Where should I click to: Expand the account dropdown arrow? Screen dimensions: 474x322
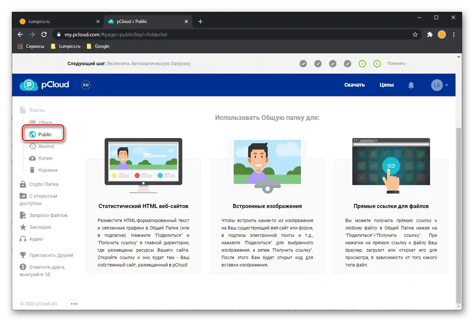click(x=447, y=85)
